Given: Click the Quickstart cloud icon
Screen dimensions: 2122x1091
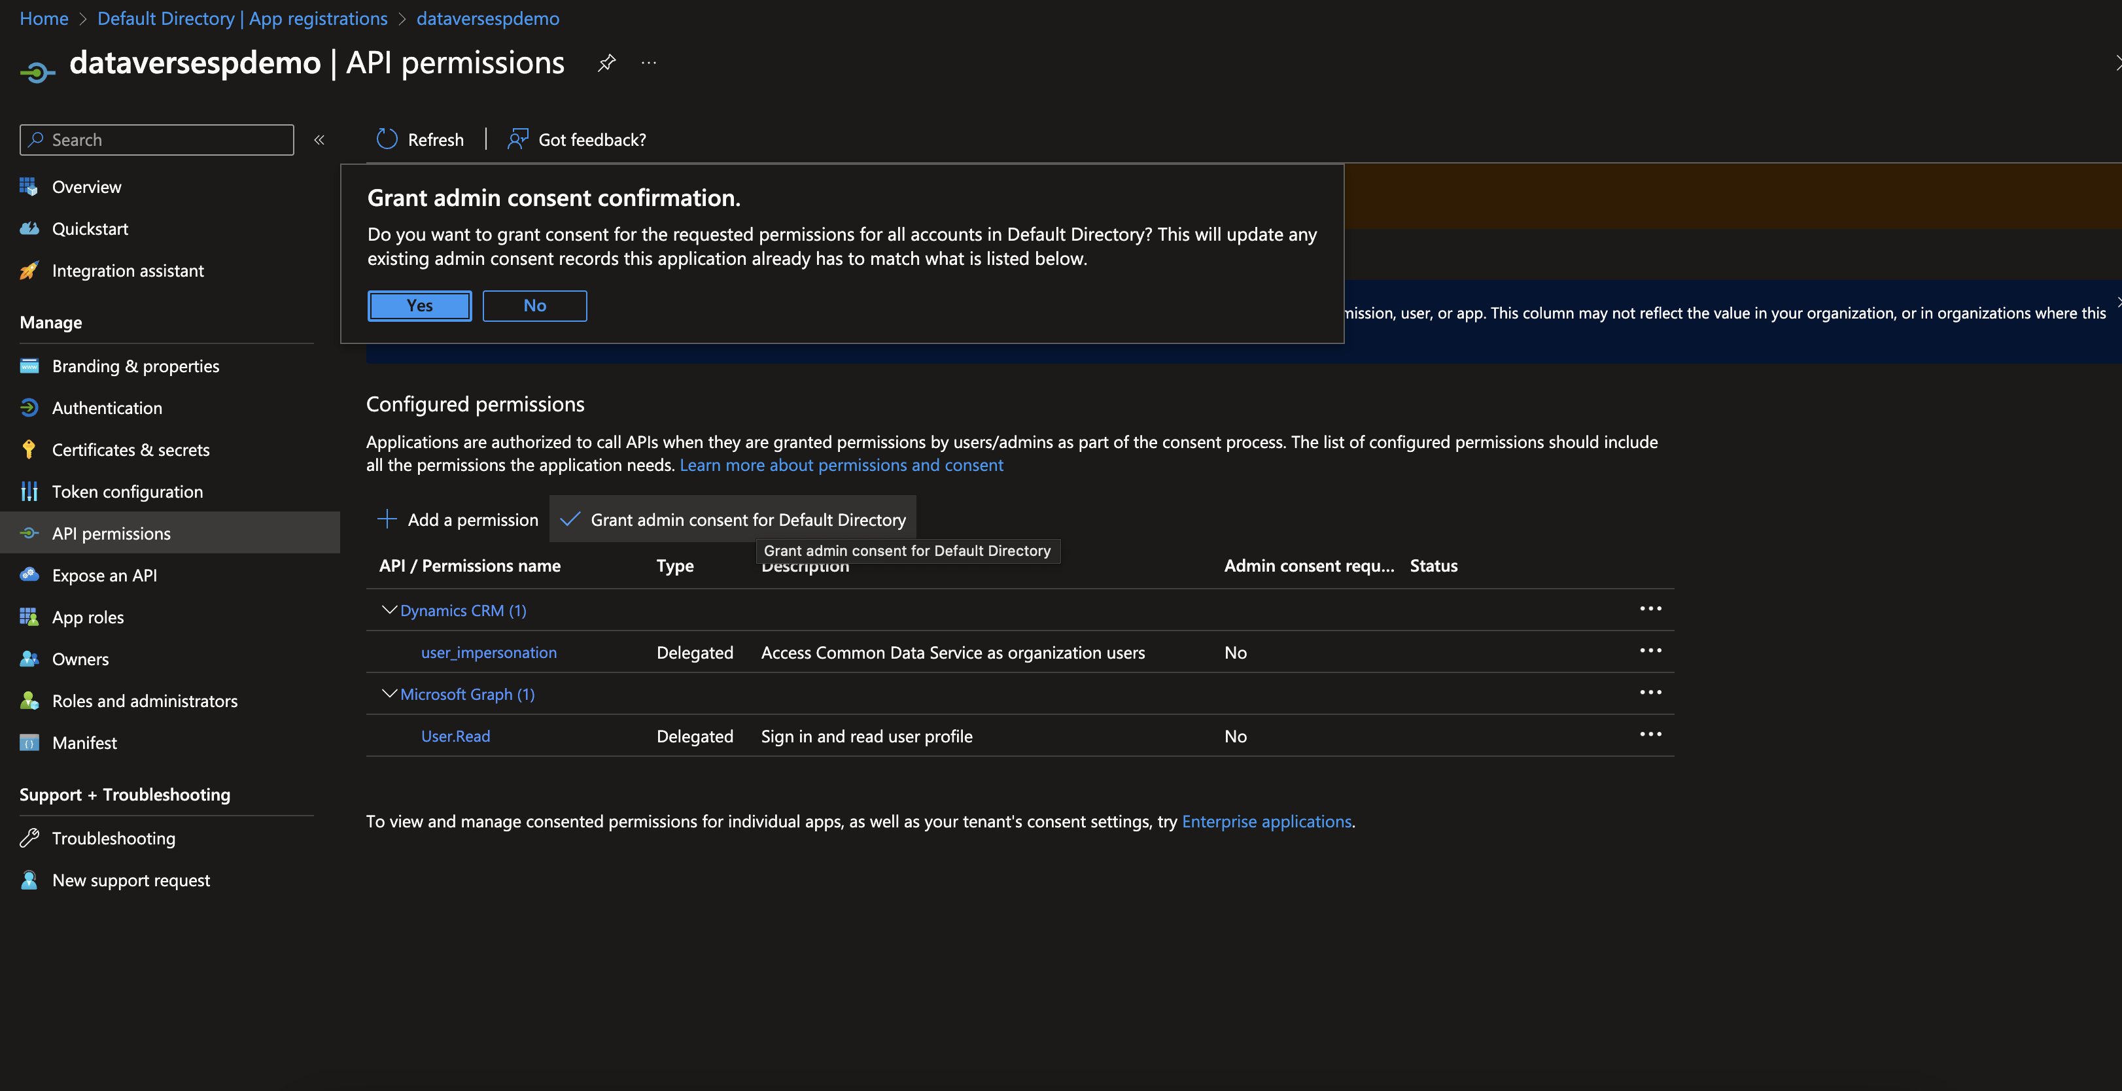Looking at the screenshot, I should pos(29,228).
